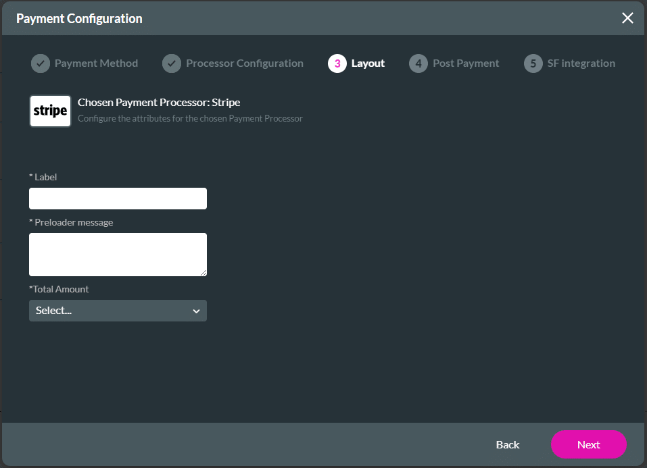Image resolution: width=647 pixels, height=468 pixels.
Task: Click the X to close Payment Configuration
Action: click(x=627, y=18)
